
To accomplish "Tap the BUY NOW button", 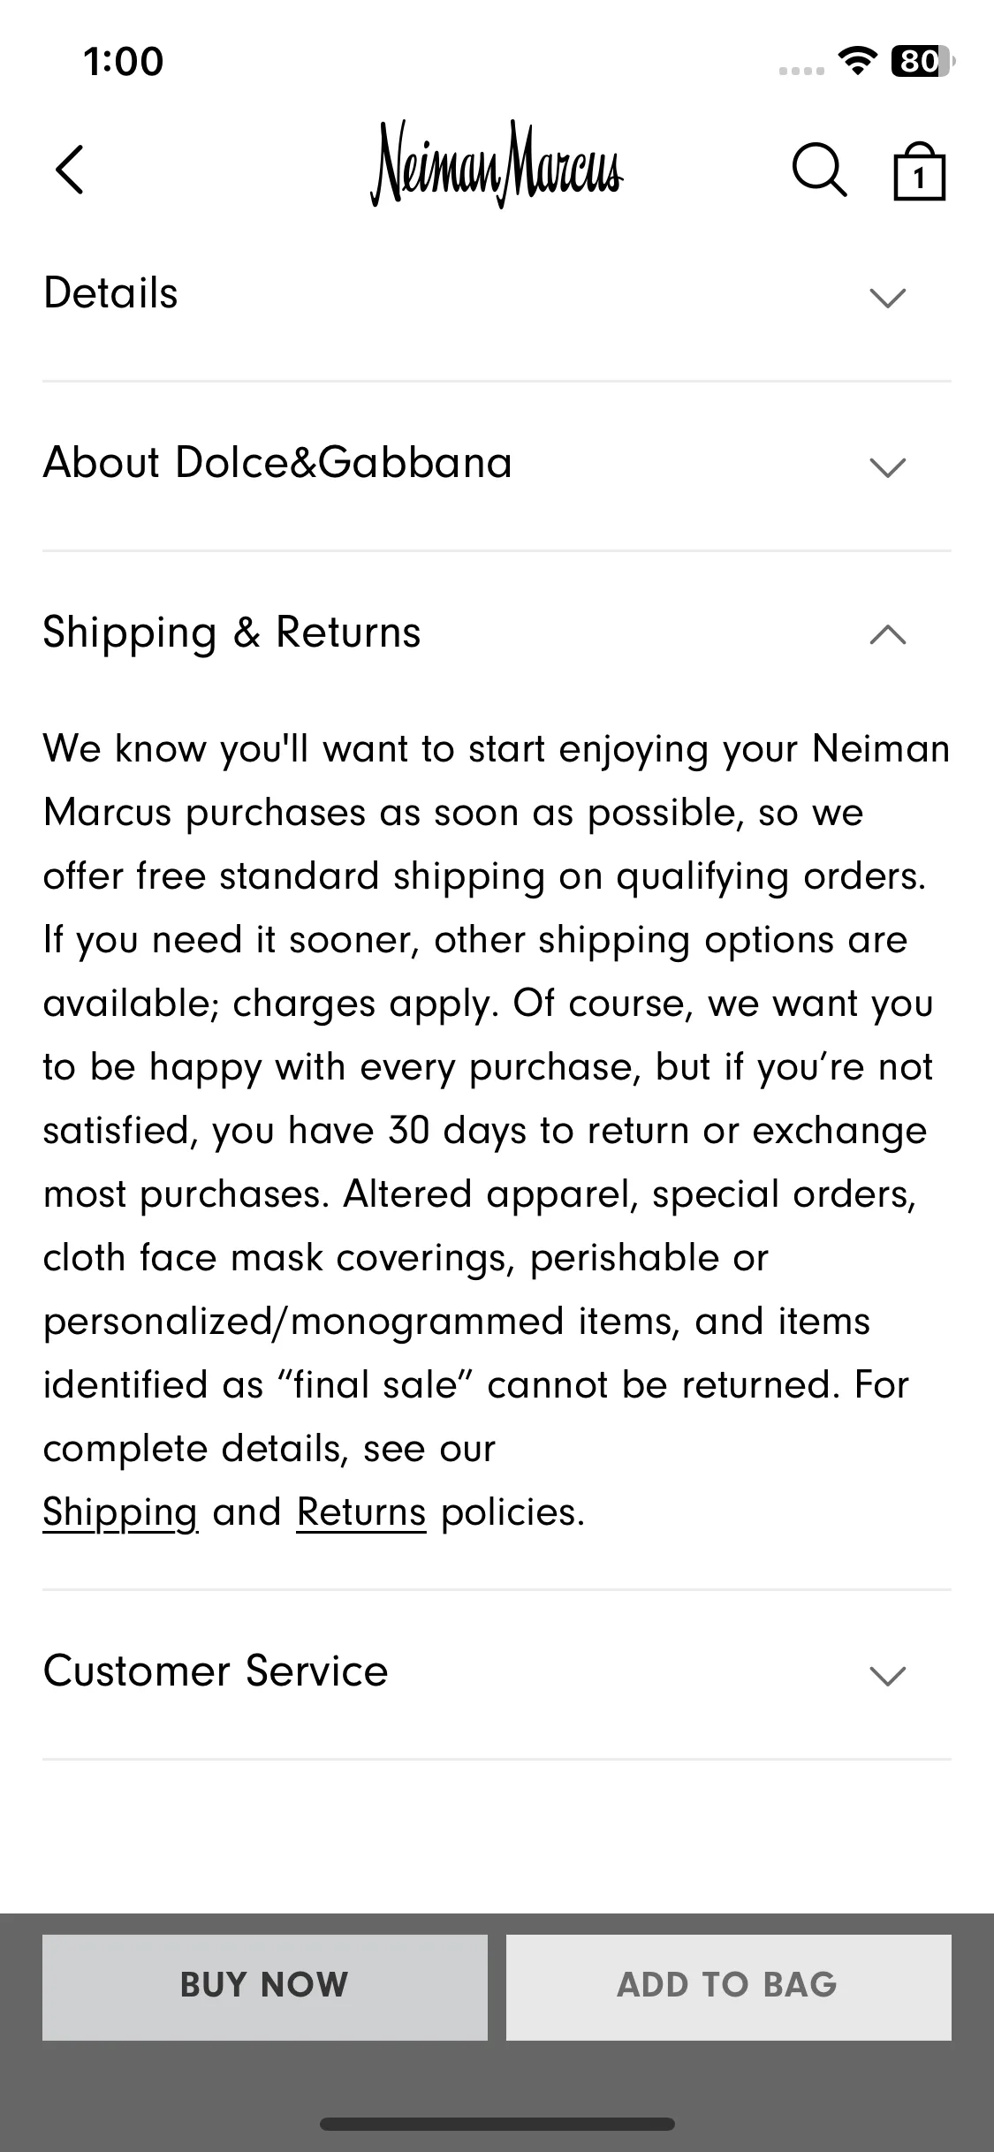I will tap(265, 1987).
